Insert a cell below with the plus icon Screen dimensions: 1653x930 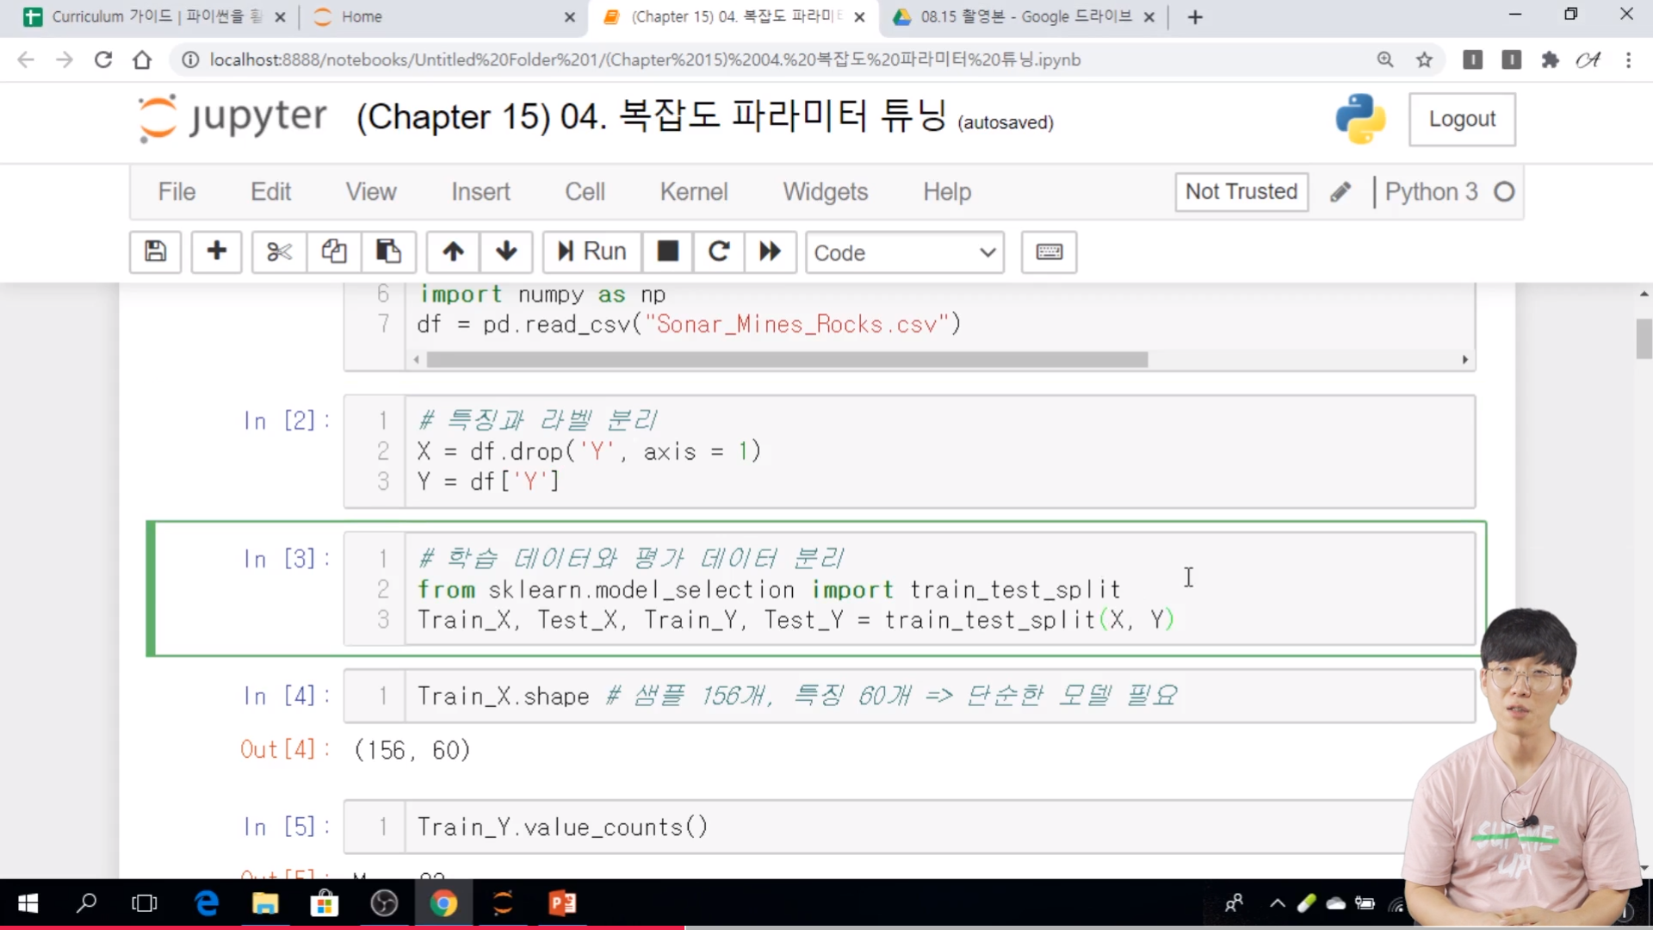point(216,251)
